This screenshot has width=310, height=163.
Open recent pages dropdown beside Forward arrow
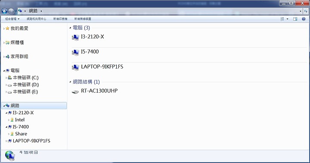point(15,11)
